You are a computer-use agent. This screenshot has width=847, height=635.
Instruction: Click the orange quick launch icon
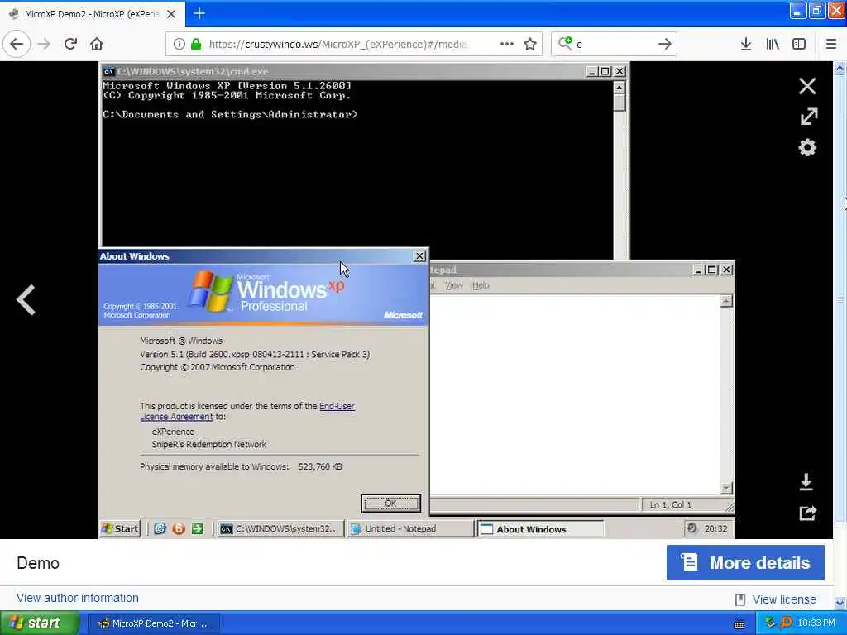(x=179, y=528)
